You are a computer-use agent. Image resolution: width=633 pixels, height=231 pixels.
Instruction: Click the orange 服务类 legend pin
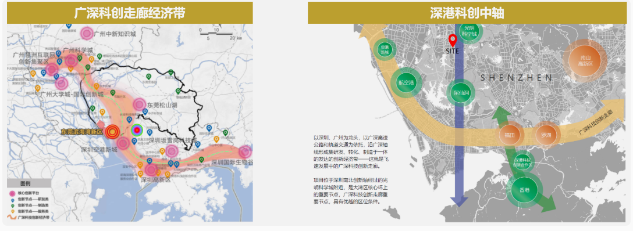pyautogui.click(x=13, y=211)
